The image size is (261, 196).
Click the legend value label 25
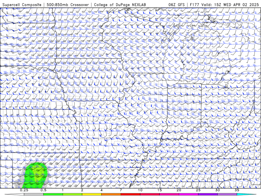(x=198, y=190)
